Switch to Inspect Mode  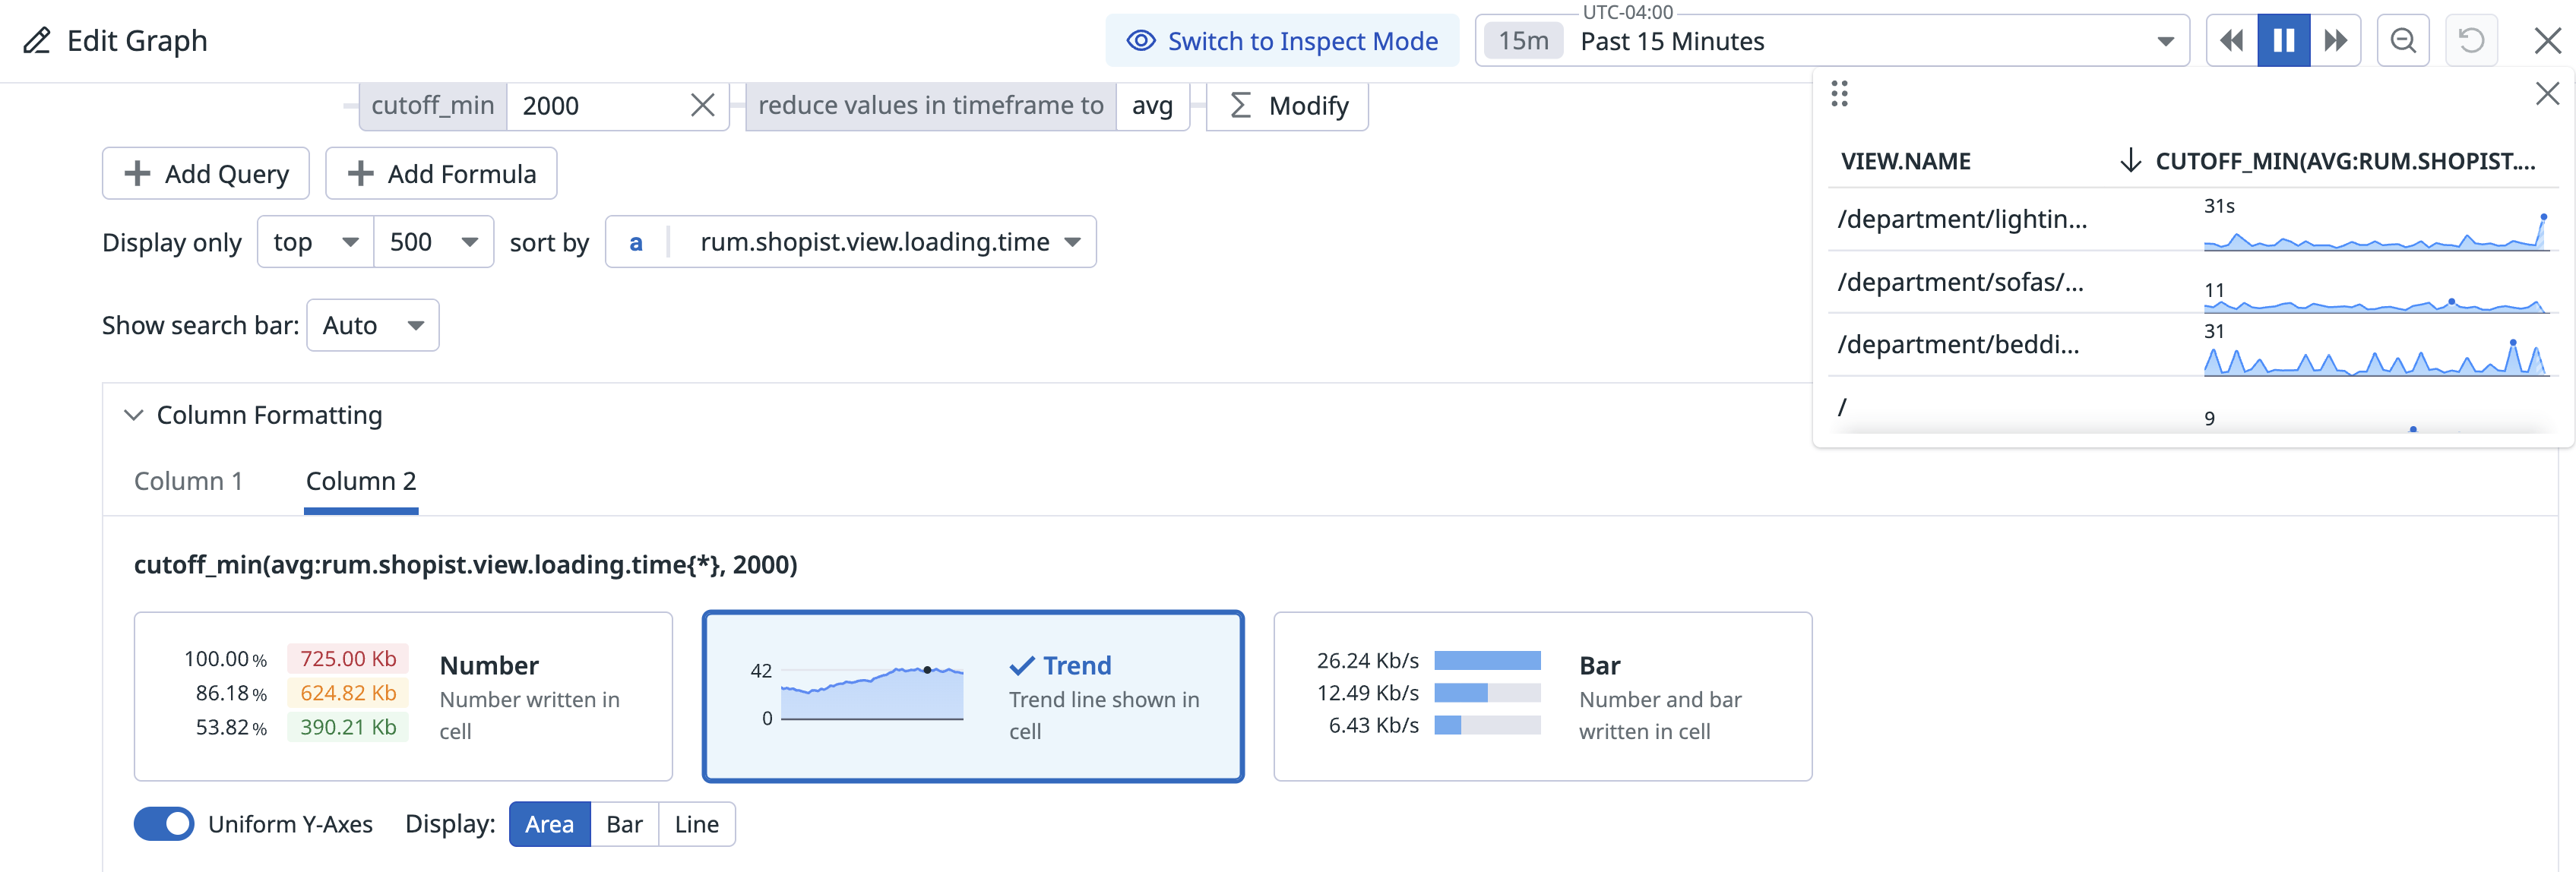tap(1282, 41)
